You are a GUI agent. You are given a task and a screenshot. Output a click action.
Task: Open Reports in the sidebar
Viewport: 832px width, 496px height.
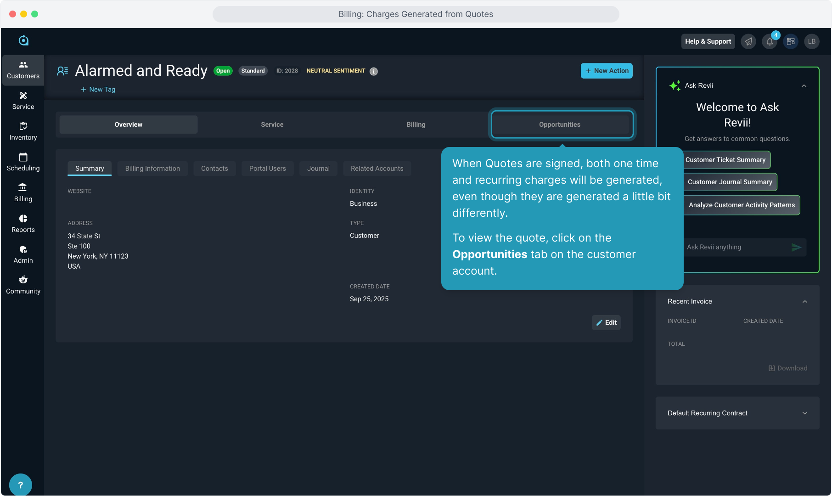coord(23,224)
